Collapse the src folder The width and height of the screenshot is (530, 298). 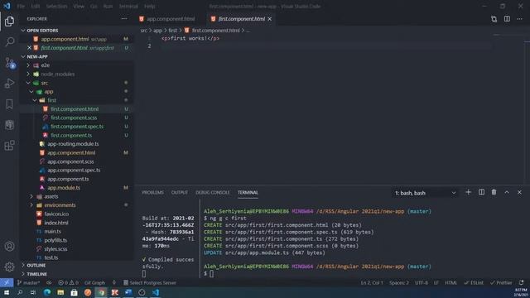(x=28, y=83)
